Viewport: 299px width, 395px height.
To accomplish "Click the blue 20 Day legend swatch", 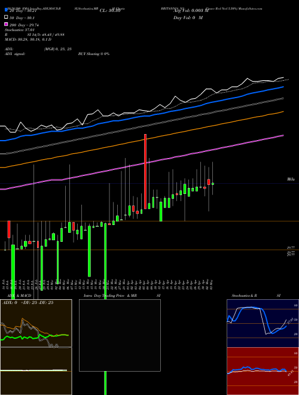I will [6, 11].
